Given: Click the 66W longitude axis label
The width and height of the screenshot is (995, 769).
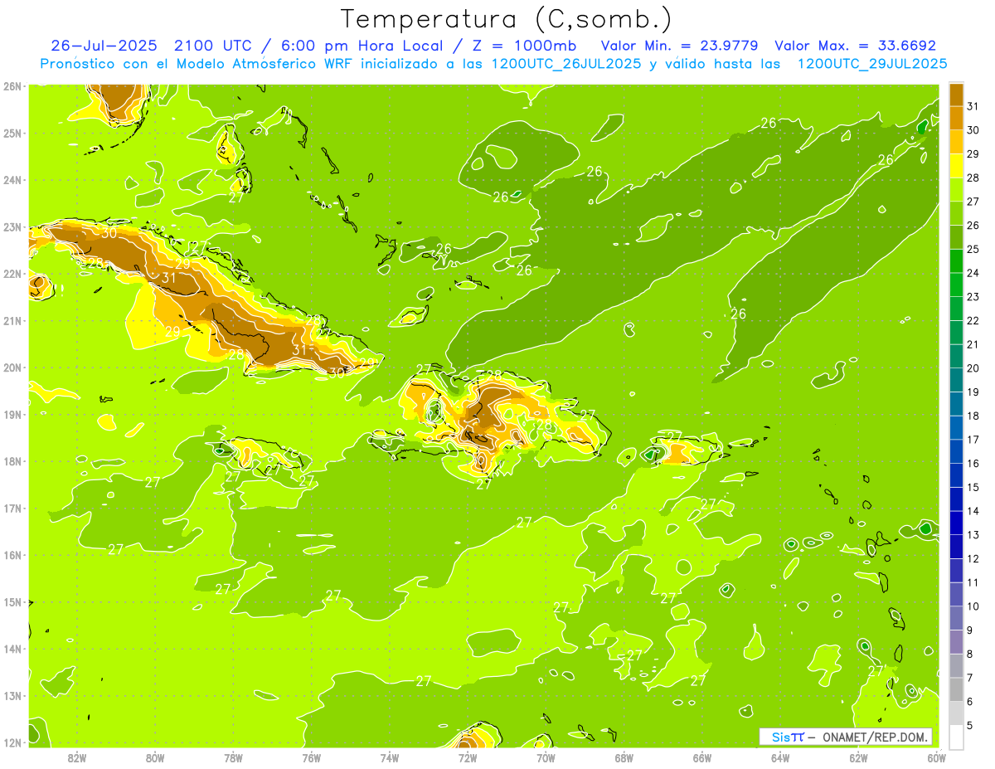Looking at the screenshot, I should coord(702,757).
